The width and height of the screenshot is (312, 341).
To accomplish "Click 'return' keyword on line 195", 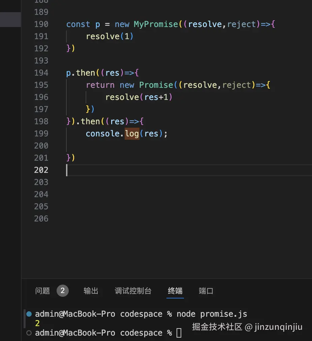I will (100, 85).
